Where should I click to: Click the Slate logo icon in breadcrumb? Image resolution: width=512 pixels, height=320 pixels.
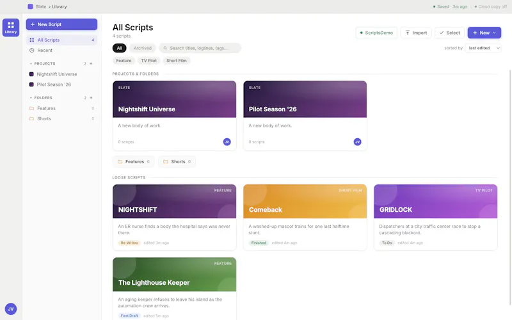click(x=30, y=6)
